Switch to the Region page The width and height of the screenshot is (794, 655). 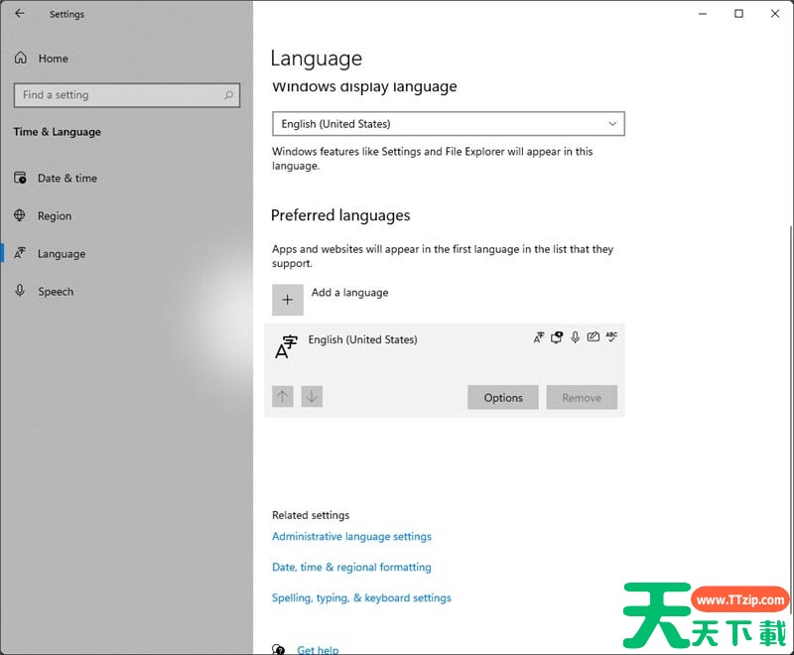coord(55,216)
